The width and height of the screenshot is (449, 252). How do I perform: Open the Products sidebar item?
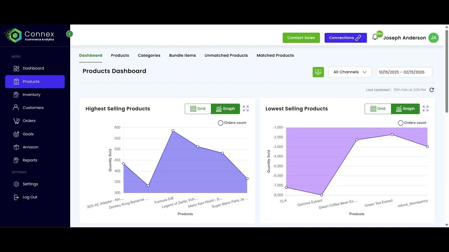pos(35,82)
